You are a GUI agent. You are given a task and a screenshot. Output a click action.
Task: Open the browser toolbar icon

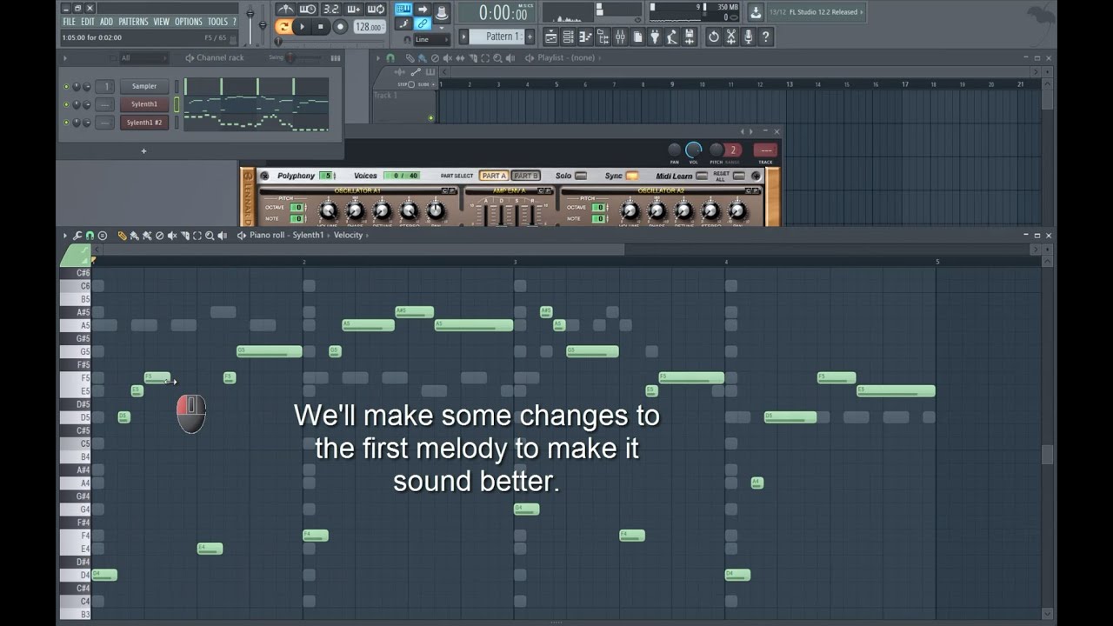tap(603, 37)
